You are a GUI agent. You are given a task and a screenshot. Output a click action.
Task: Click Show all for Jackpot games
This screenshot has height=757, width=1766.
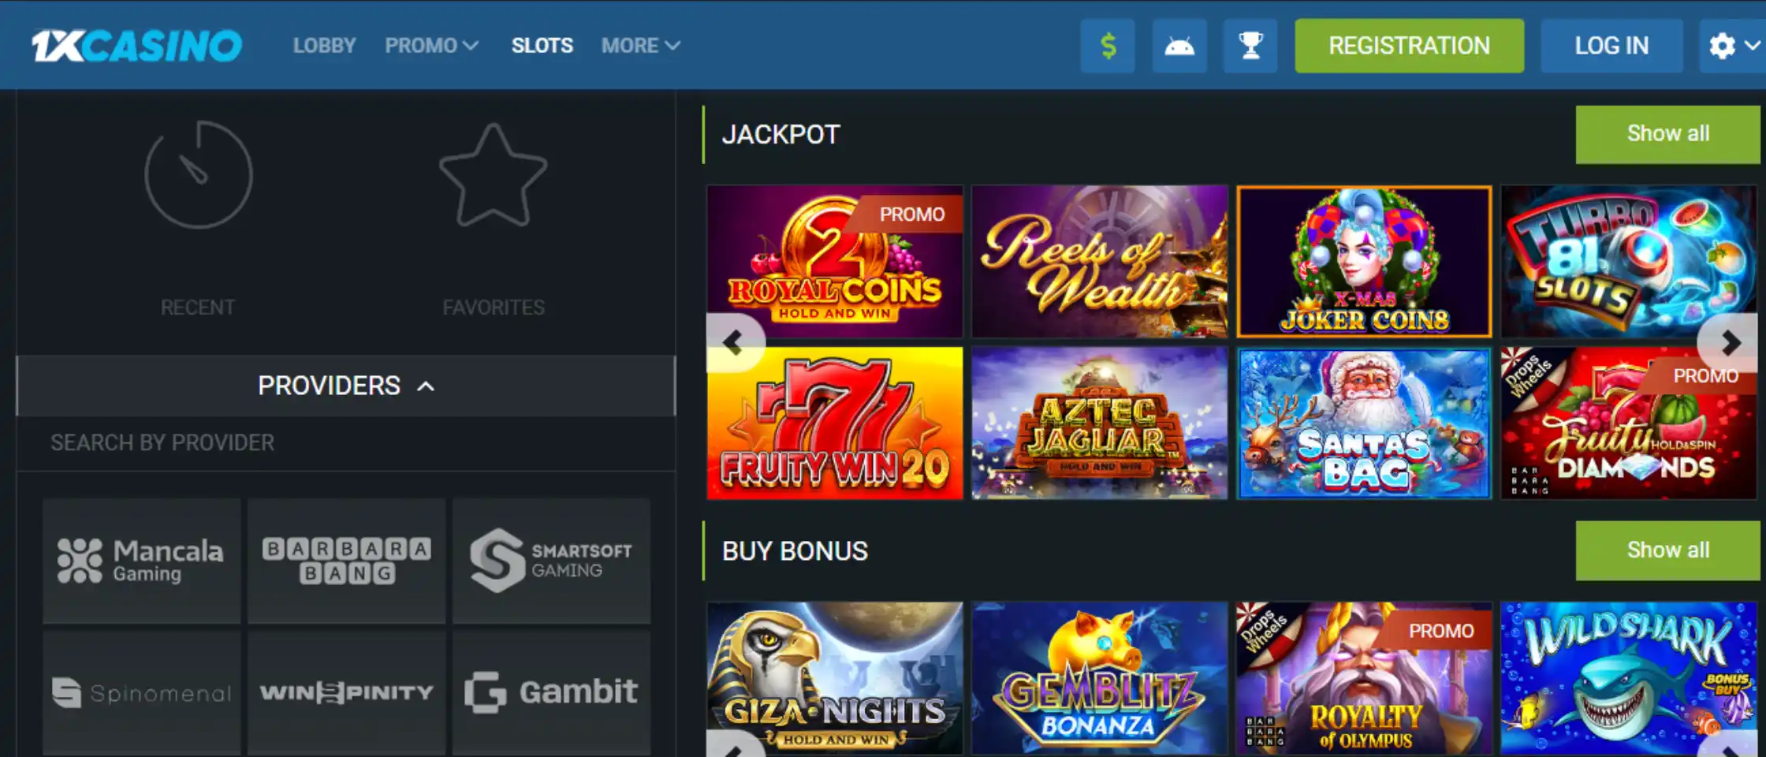click(x=1667, y=134)
